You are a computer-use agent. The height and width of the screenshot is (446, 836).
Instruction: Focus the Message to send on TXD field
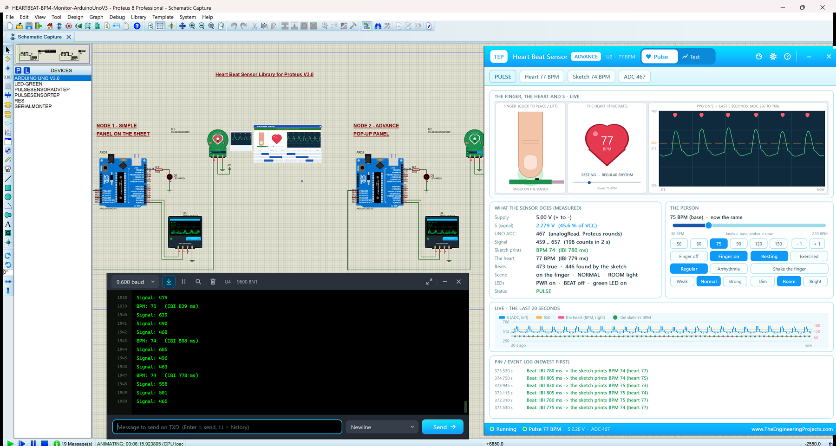click(x=227, y=427)
